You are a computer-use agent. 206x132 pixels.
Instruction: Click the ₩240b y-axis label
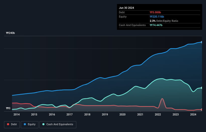click(10, 33)
